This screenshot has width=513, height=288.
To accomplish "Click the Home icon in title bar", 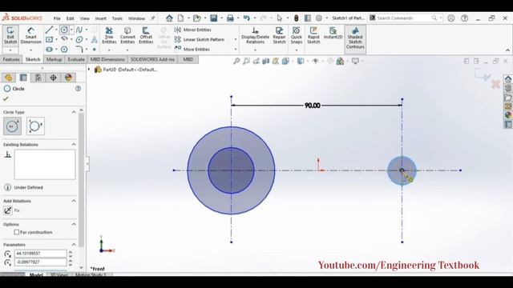I will (169, 18).
